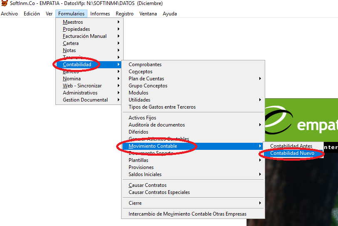Open the Ayuda menu
The width and height of the screenshot is (338, 226).
click(x=170, y=14)
